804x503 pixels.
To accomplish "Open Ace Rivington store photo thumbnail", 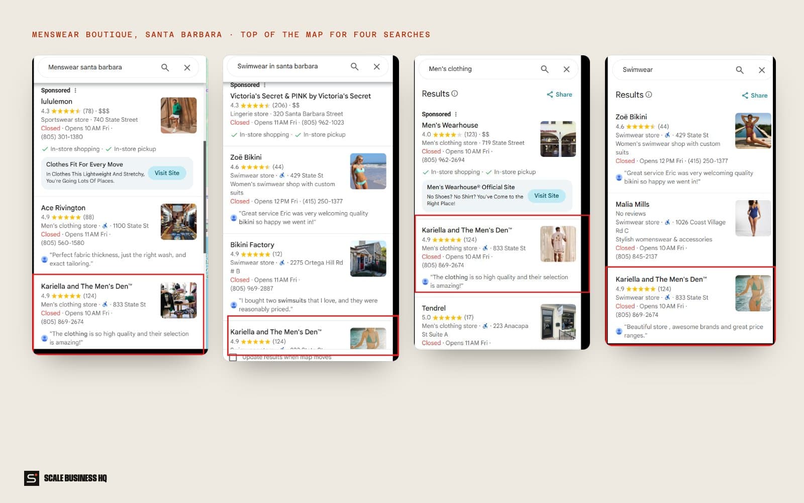I will (x=178, y=221).
